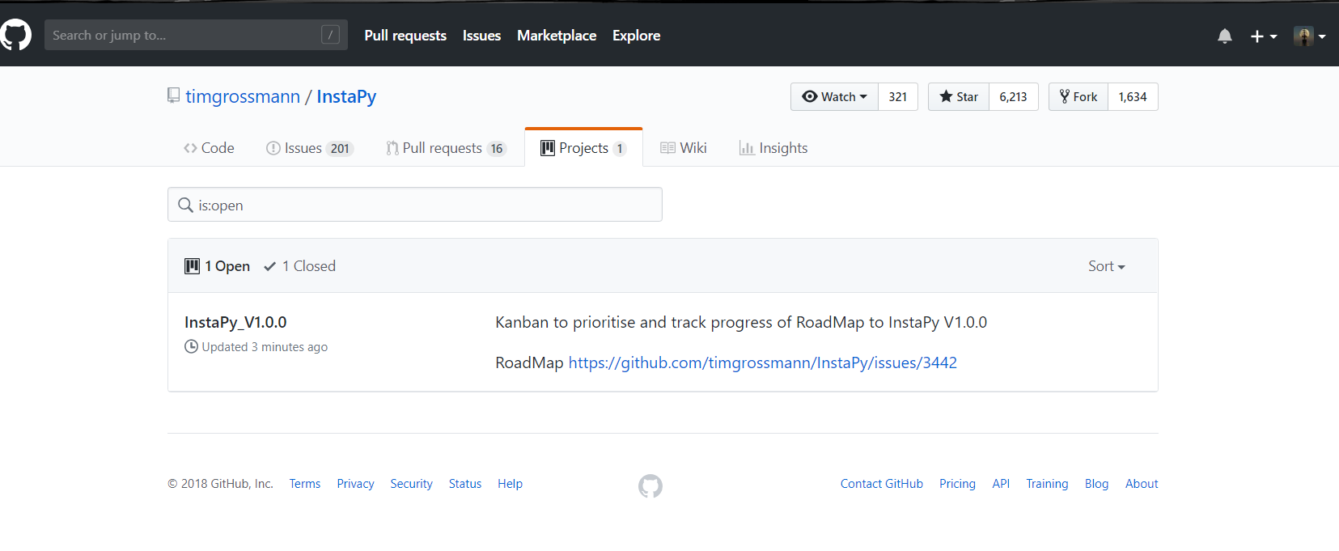Open the Privacy footer link
1339x551 pixels.
click(355, 484)
